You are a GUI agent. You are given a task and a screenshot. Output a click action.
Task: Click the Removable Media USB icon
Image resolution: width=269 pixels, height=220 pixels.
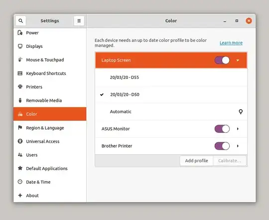[x=20, y=100]
